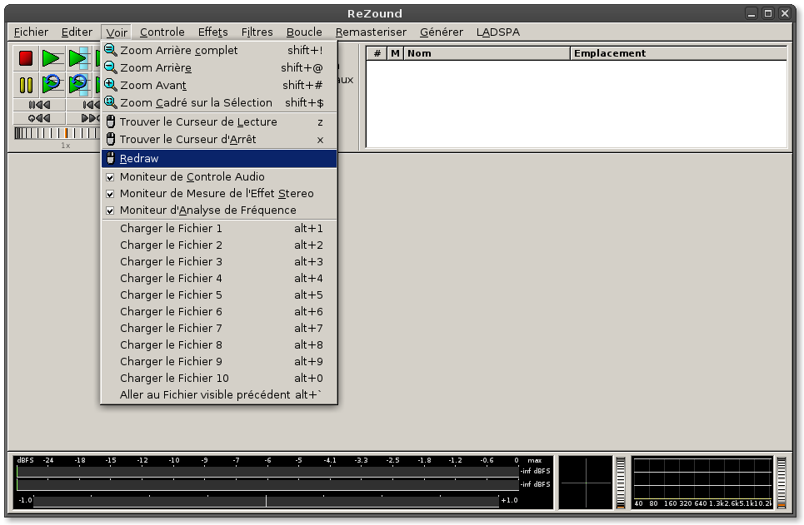Jump to previous cue button with circle marker

(x=39, y=118)
